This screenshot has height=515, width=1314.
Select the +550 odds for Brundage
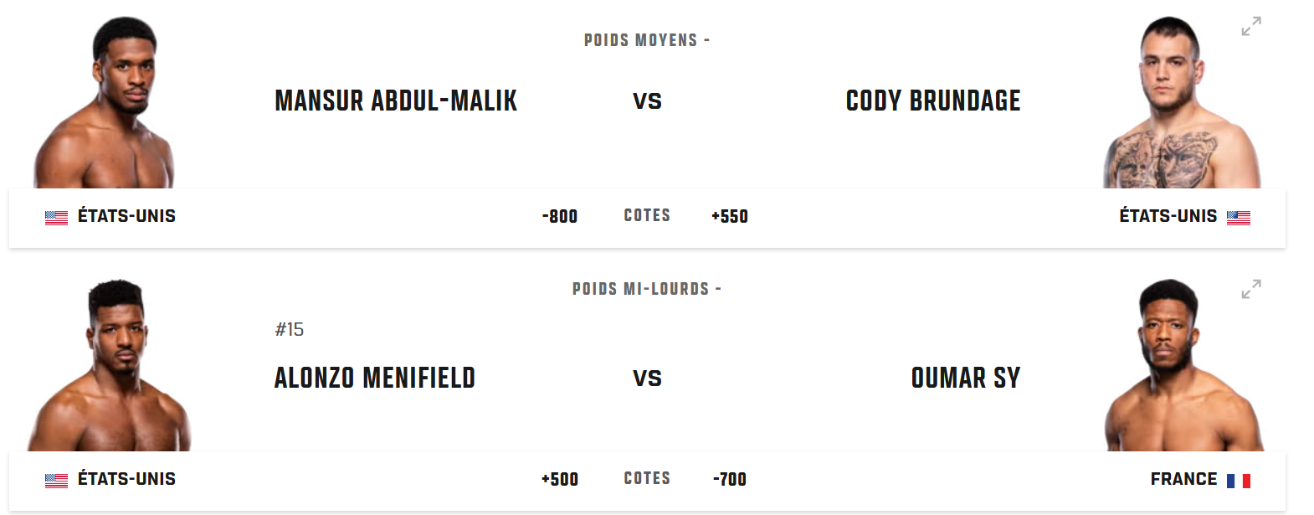(x=730, y=216)
